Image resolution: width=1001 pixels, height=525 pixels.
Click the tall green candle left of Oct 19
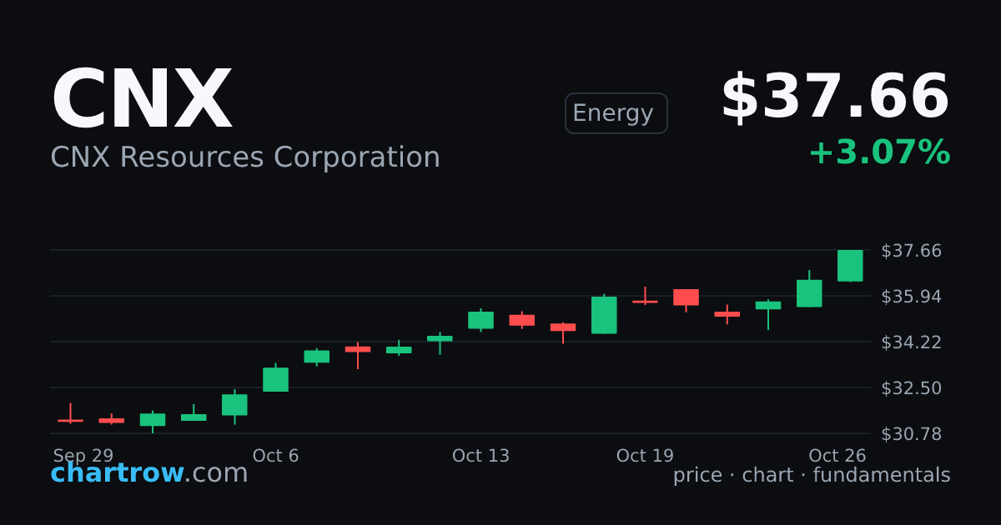click(604, 315)
